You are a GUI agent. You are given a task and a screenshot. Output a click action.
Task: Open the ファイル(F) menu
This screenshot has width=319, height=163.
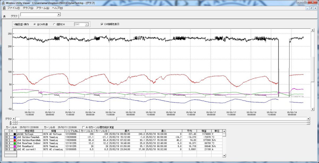coord(13,8)
